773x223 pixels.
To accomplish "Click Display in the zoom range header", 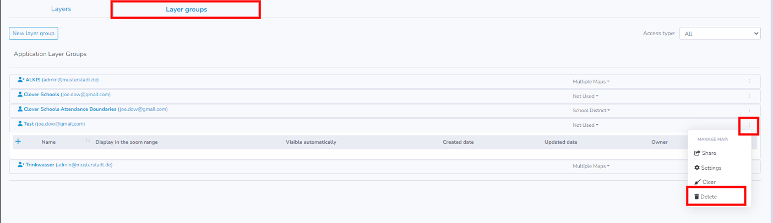I will point(127,142).
